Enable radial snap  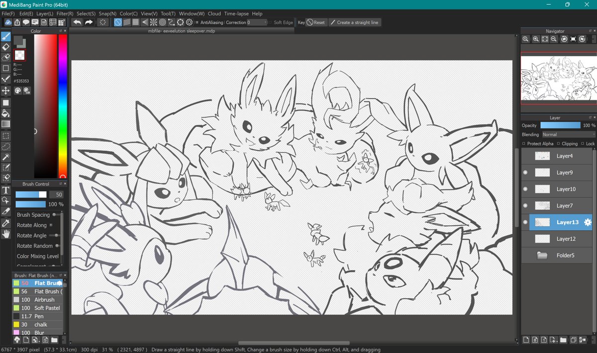click(153, 22)
